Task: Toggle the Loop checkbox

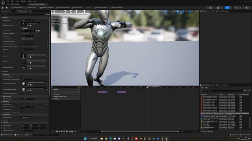Action: [22, 52]
